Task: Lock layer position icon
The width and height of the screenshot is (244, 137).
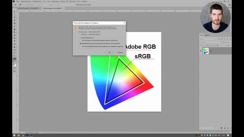Action: coord(212,45)
